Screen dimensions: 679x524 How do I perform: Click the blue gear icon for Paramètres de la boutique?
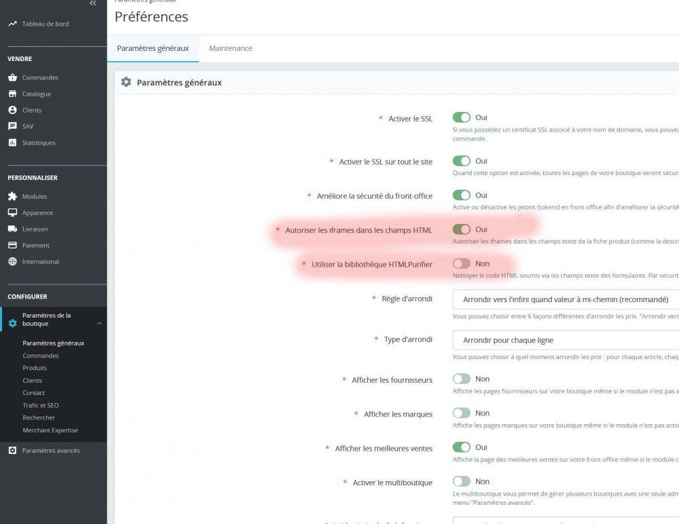pyautogui.click(x=12, y=324)
